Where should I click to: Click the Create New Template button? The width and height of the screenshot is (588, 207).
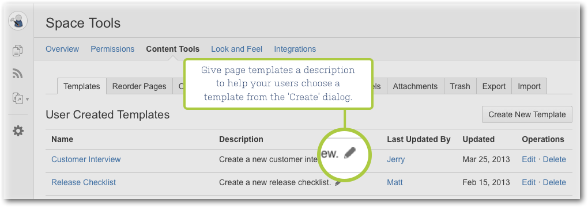pos(527,114)
